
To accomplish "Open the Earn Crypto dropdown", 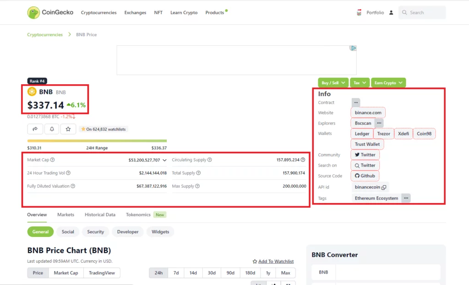I will click(388, 83).
